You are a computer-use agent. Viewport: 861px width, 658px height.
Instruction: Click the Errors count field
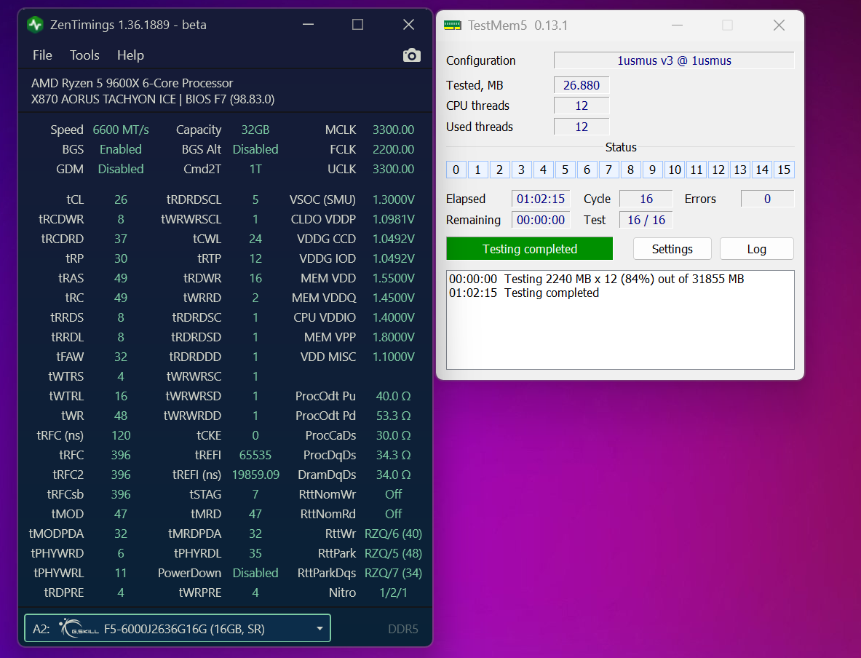point(767,199)
